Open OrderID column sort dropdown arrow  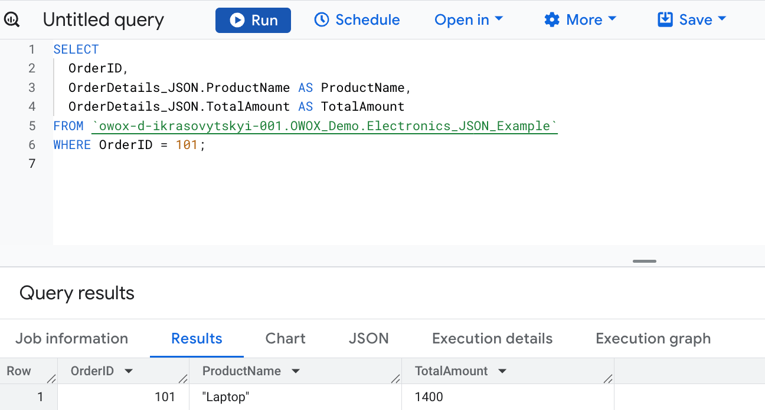(128, 371)
